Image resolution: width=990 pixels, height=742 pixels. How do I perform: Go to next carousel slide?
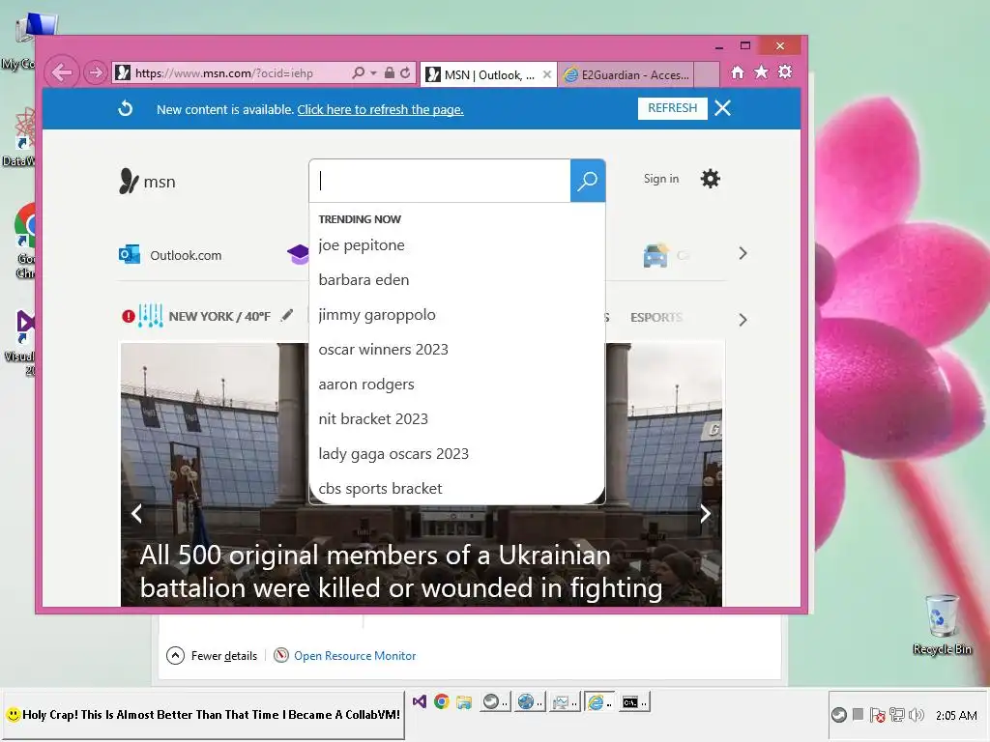tap(705, 514)
